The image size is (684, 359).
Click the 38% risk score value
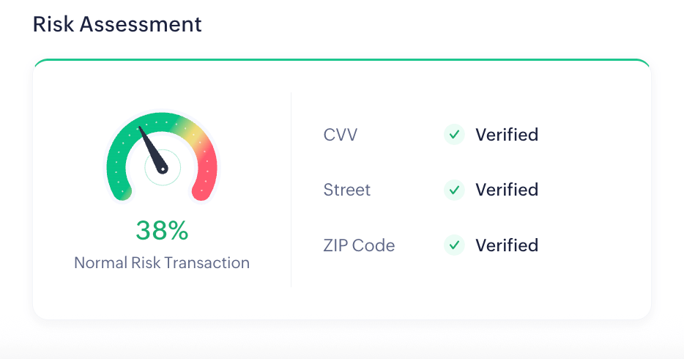click(x=162, y=231)
